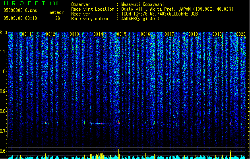Select the HROFFT 1.0.0 title text
Screen dimensions: 250x159
[31, 3]
